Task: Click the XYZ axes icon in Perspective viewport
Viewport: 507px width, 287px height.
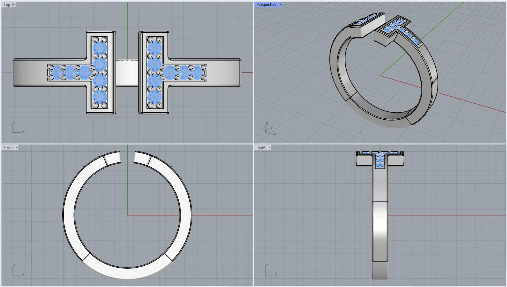Action: coord(270,130)
